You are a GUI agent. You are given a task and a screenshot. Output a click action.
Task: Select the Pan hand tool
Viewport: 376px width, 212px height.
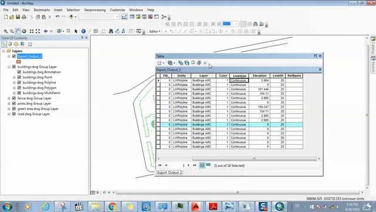coord(18,31)
